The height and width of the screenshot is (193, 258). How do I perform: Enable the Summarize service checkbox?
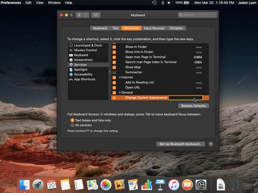coord(114,72)
